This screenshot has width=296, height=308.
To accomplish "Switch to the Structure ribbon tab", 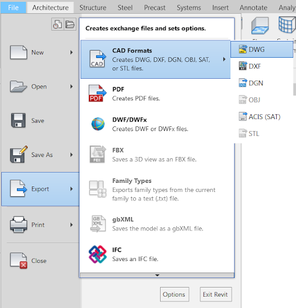I will pos(93,8).
